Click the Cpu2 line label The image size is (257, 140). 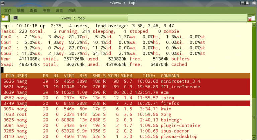(x=6, y=48)
